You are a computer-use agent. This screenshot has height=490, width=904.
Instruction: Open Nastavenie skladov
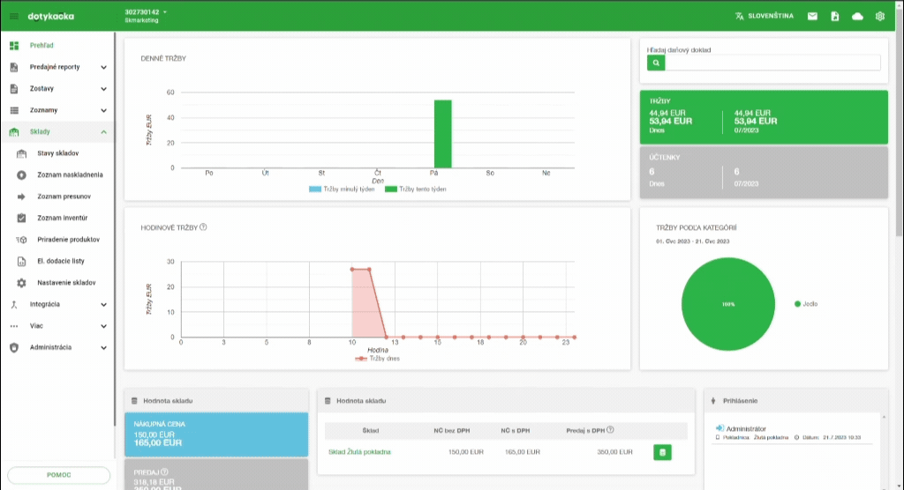(x=66, y=283)
